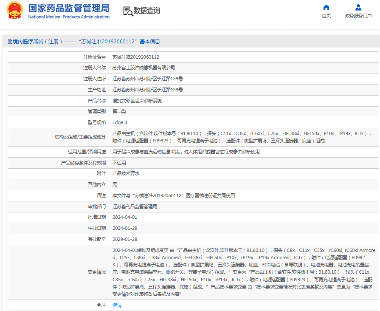Click product name 便携式彩色超声诊断系统
The width and height of the screenshot is (380, 311).
tap(137, 101)
